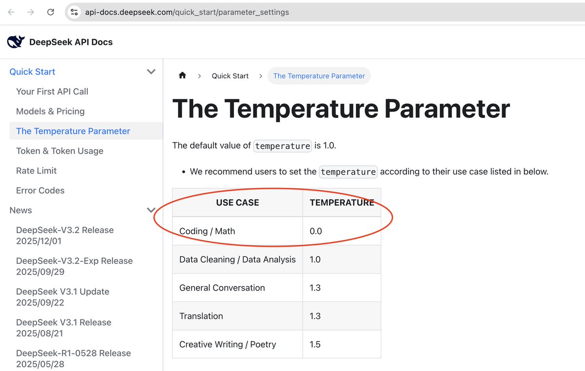Image resolution: width=585 pixels, height=371 pixels.
Task: Click the USE CASE column header
Action: click(237, 202)
